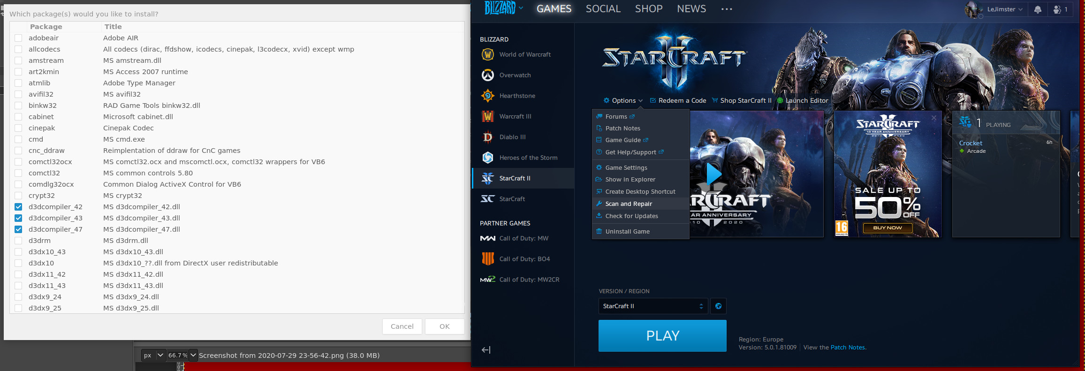Click friend Crocket in the playing panel
This screenshot has width=1085, height=371.
(x=971, y=143)
